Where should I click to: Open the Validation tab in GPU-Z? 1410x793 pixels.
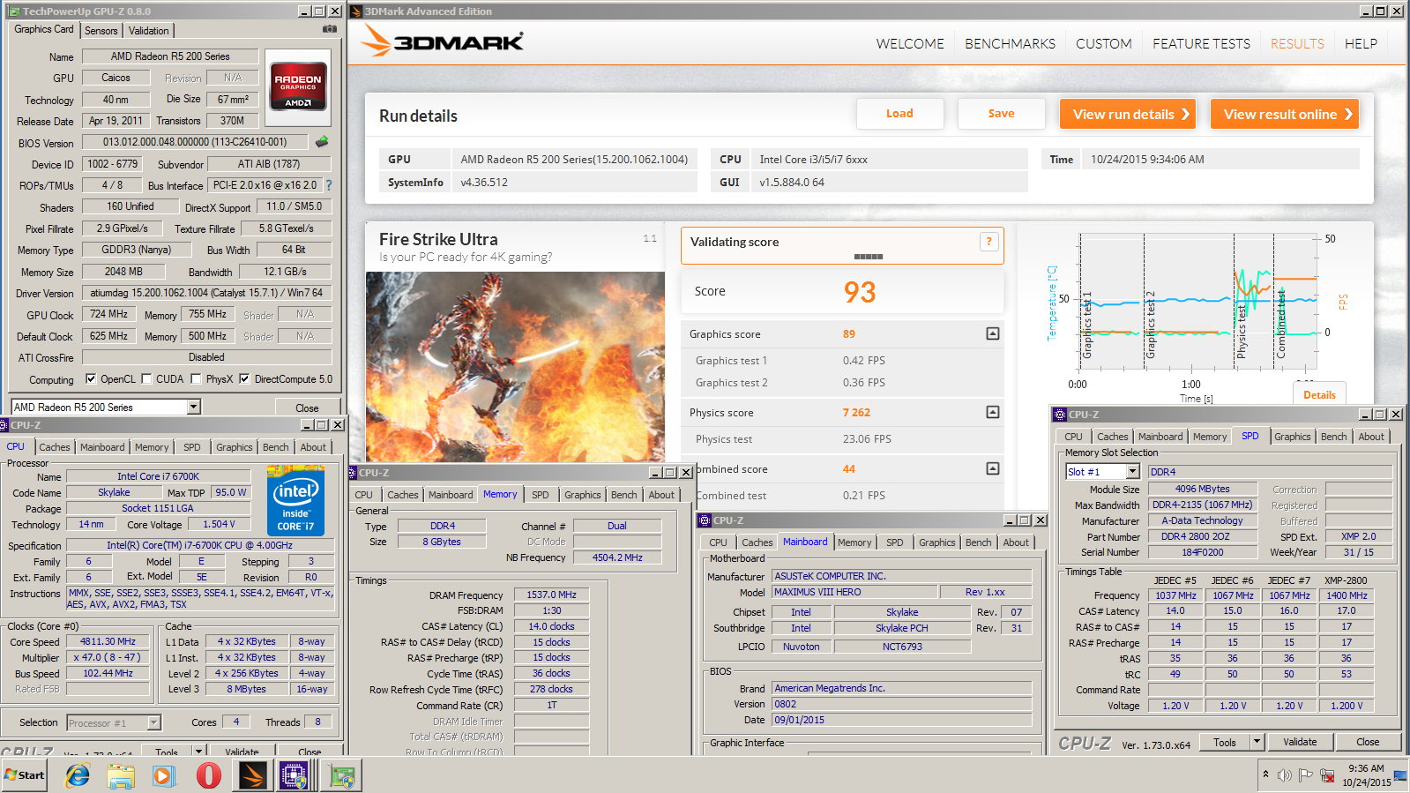[x=148, y=30]
